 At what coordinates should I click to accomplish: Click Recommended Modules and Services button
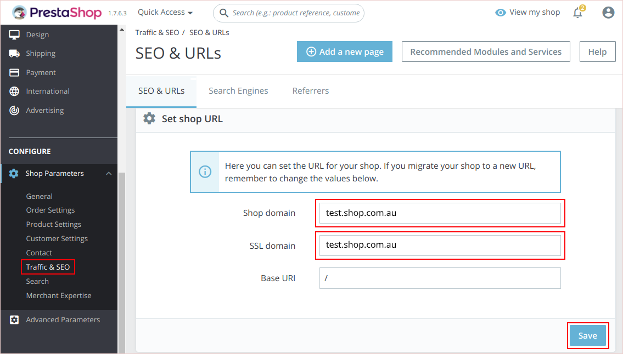click(x=486, y=52)
